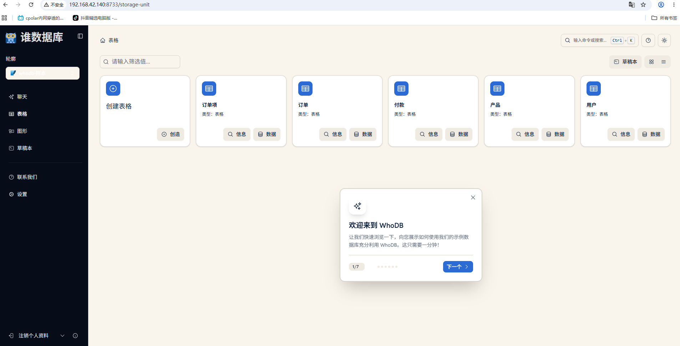The height and width of the screenshot is (346, 680).
Task: Click the tour progress dots
Action: (x=387, y=267)
